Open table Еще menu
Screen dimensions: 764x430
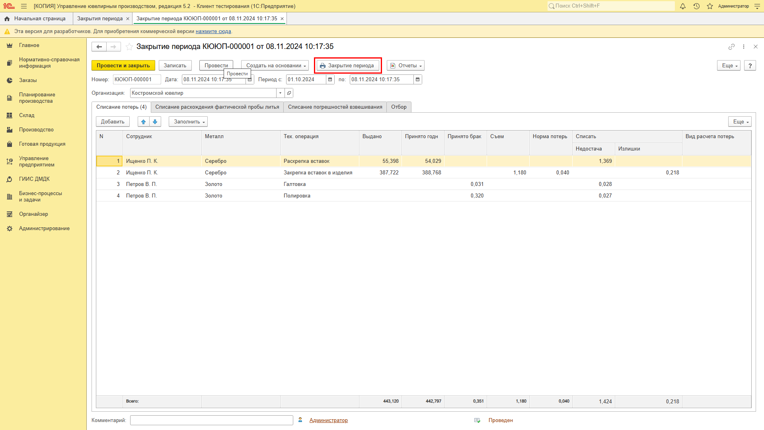[x=740, y=121]
